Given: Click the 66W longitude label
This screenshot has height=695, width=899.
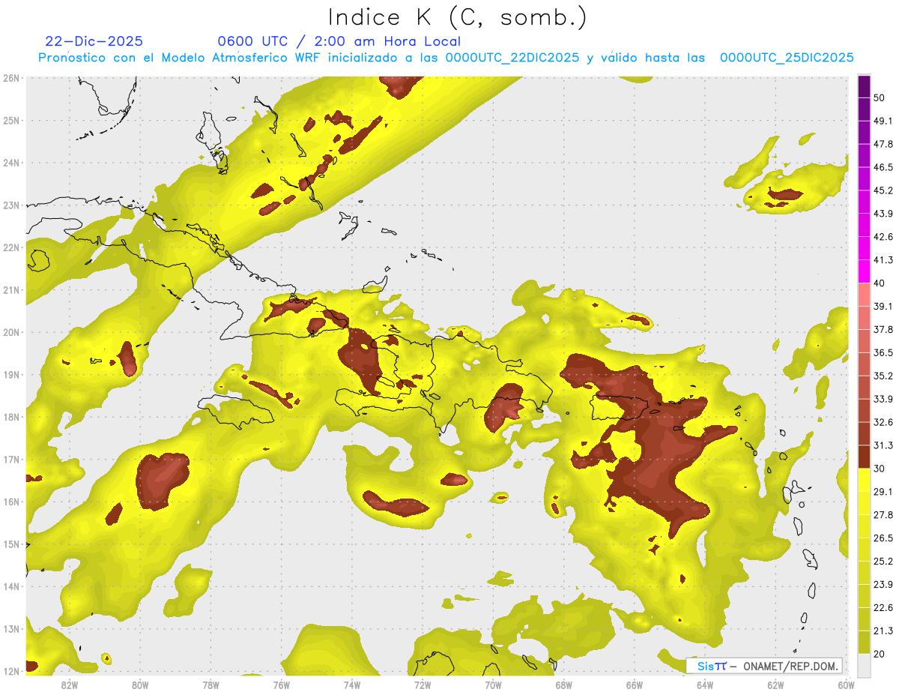Looking at the screenshot, I should click(635, 685).
